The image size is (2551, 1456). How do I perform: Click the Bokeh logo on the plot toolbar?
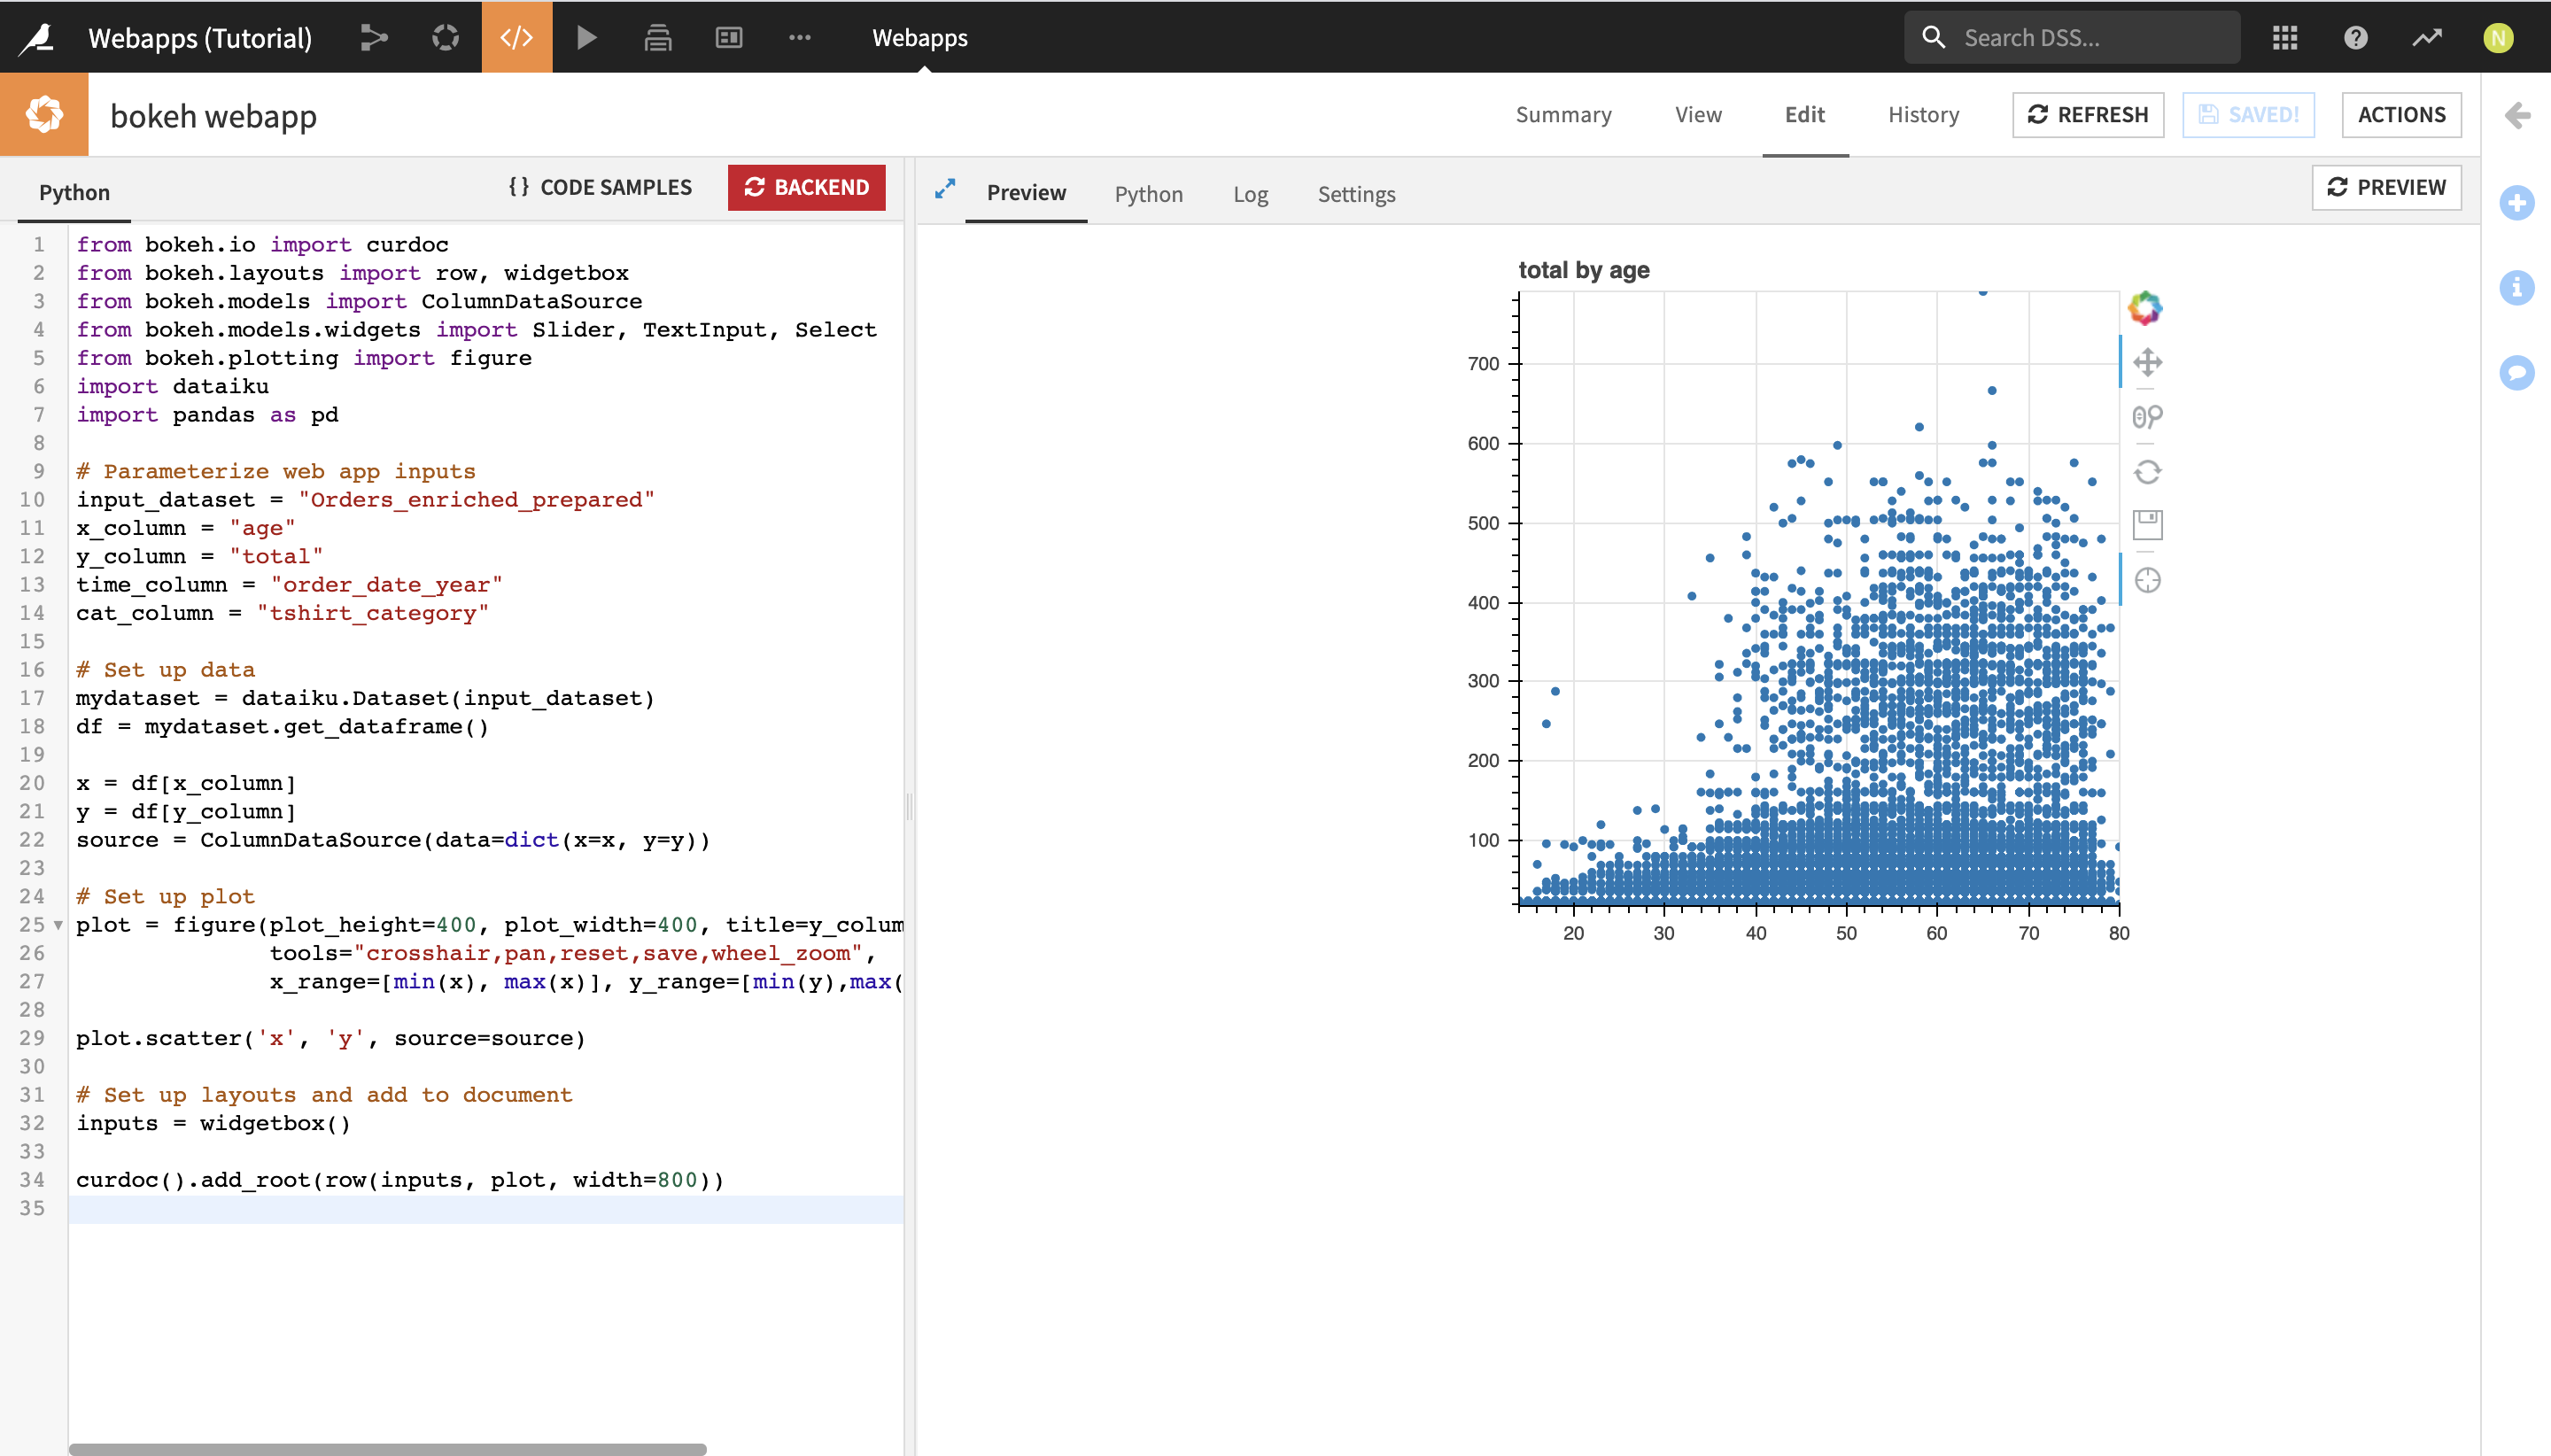coord(2145,308)
